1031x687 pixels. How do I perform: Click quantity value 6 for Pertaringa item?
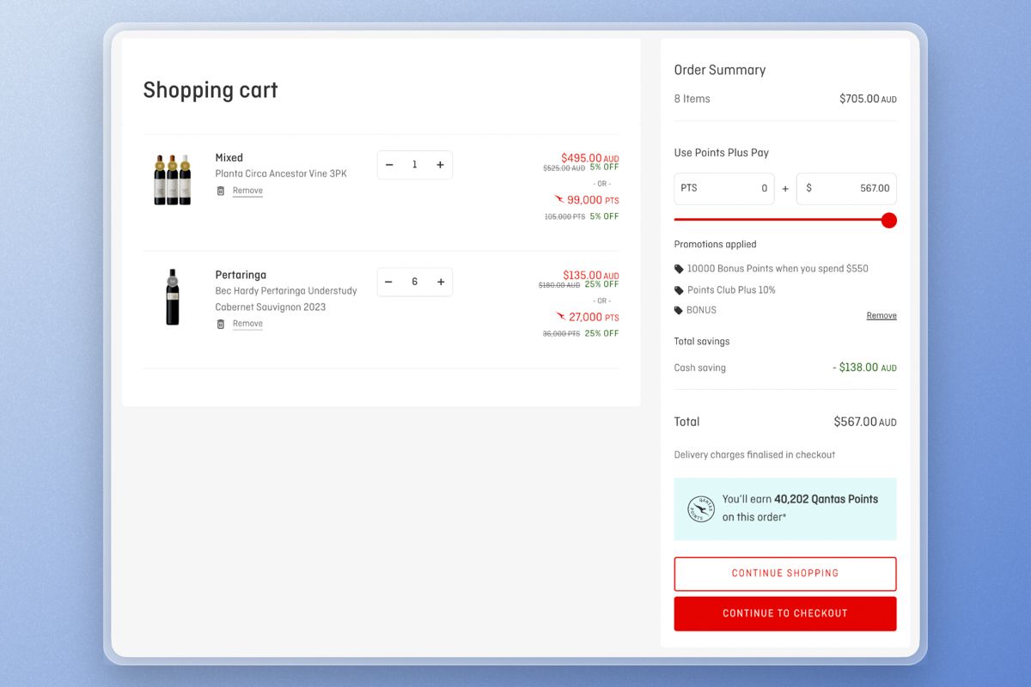[414, 282]
